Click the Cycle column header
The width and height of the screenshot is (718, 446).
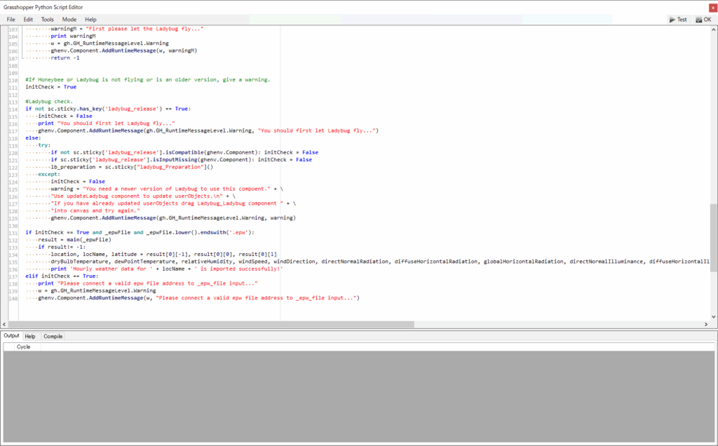coord(24,346)
